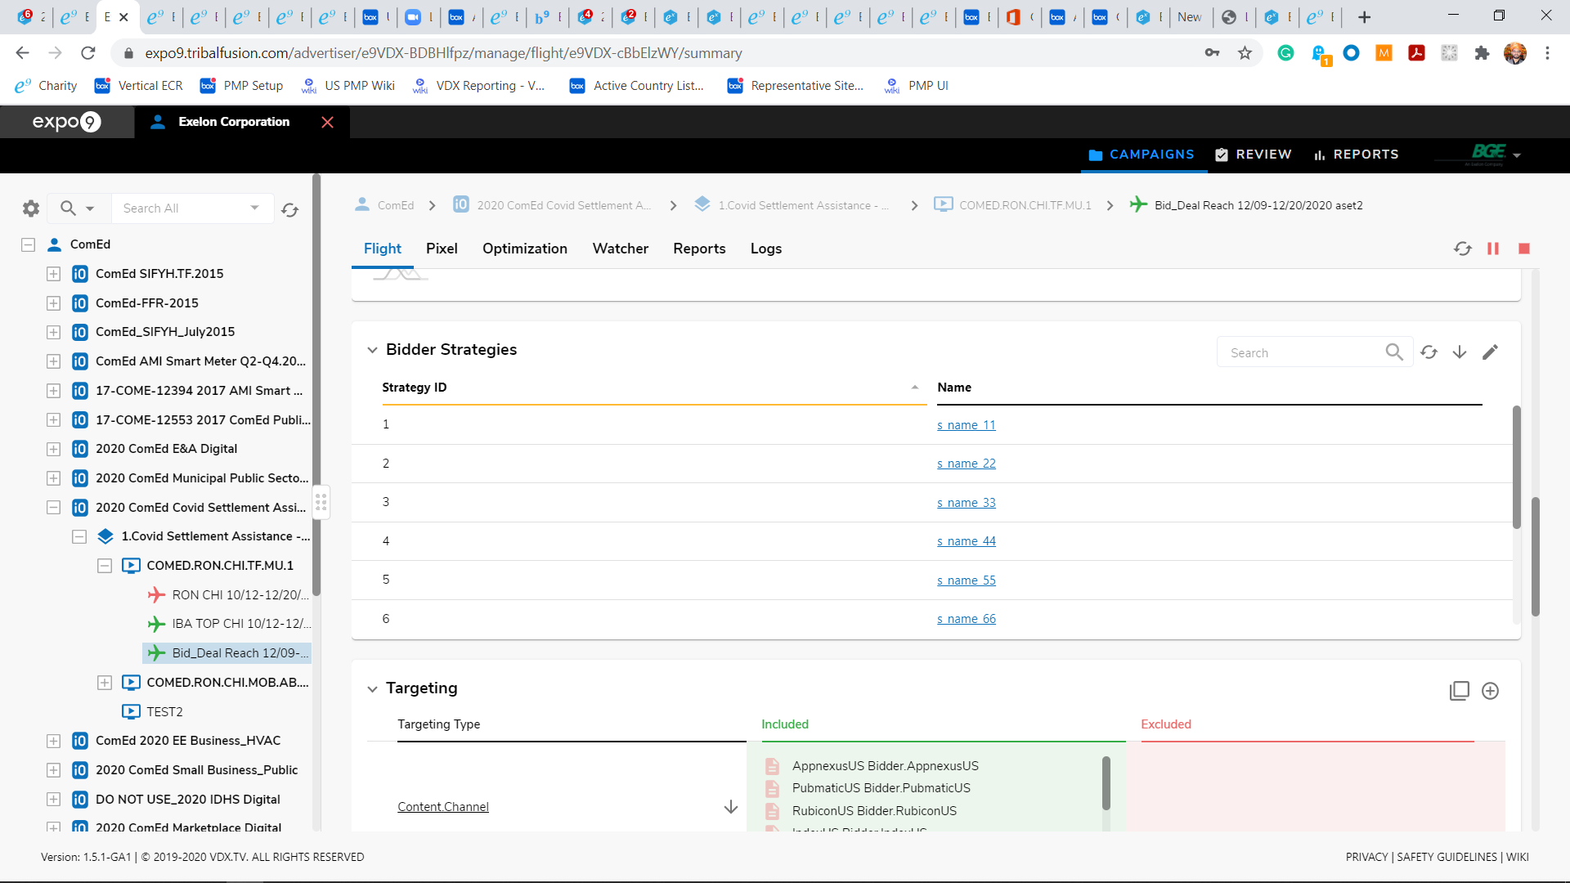Collapse the ComEd root tree node
The image size is (1570, 883).
(29, 244)
